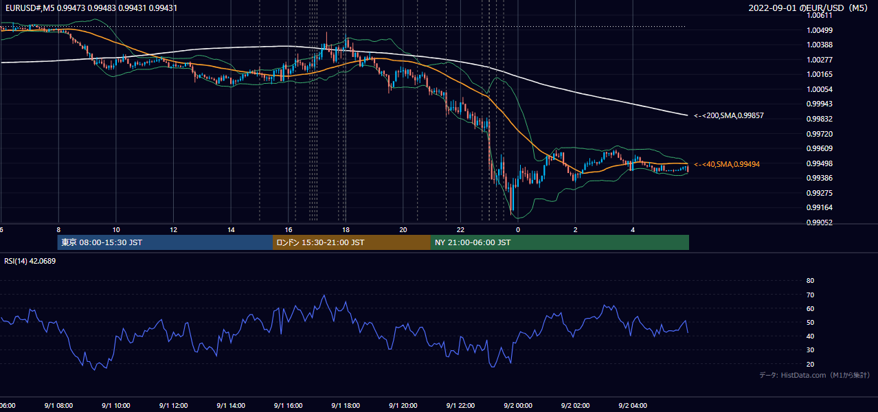
Task: Click RSI scale value 30
Action: 810,350
